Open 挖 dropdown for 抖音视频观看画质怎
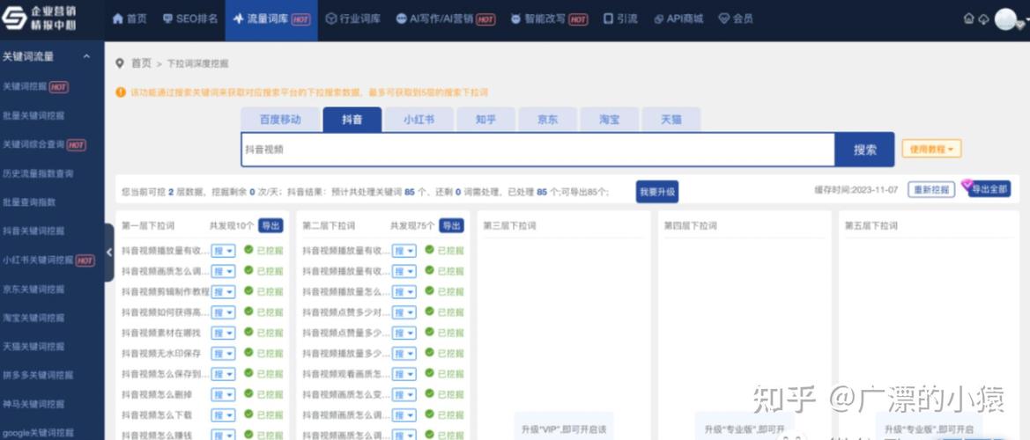Screen dimensions: 1030x440 pyautogui.click(x=404, y=374)
